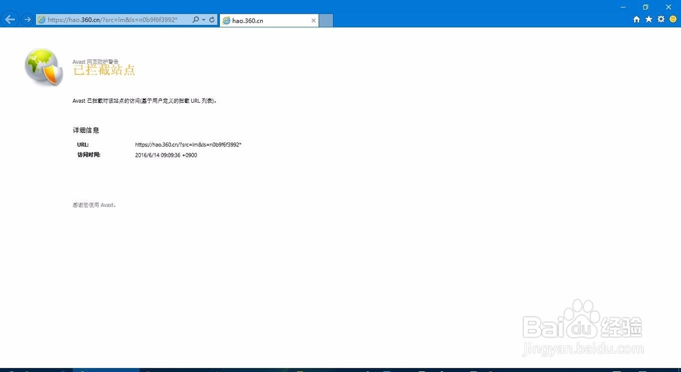This screenshot has height=372, width=681.
Task: Click the 访问时间: label
Action: pyautogui.click(x=89, y=155)
